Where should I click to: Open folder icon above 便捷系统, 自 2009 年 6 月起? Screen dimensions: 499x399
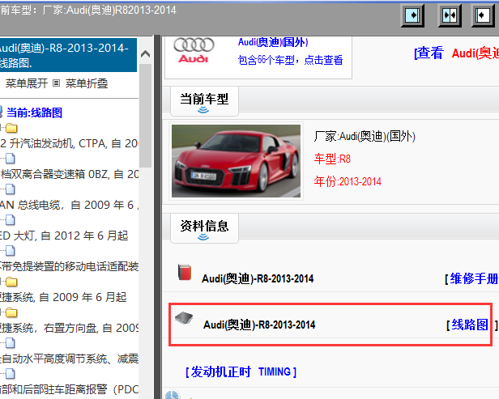[x=11, y=282]
